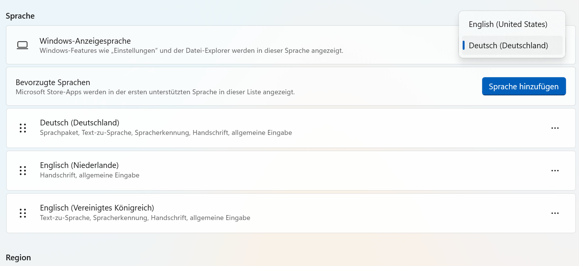Select English (United States) from display language list
Viewport: 579px width, 266px height.
508,24
